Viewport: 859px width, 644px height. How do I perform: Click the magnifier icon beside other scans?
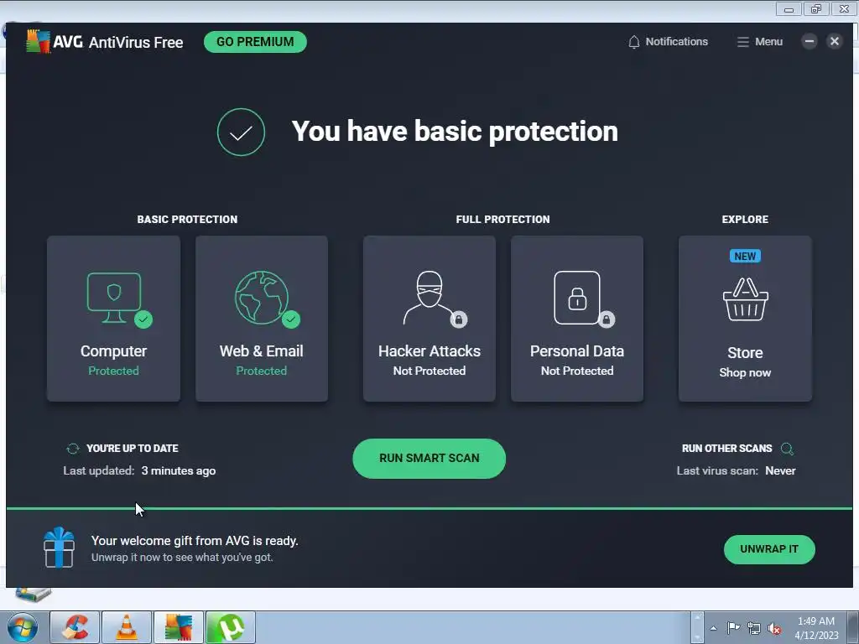pos(787,449)
